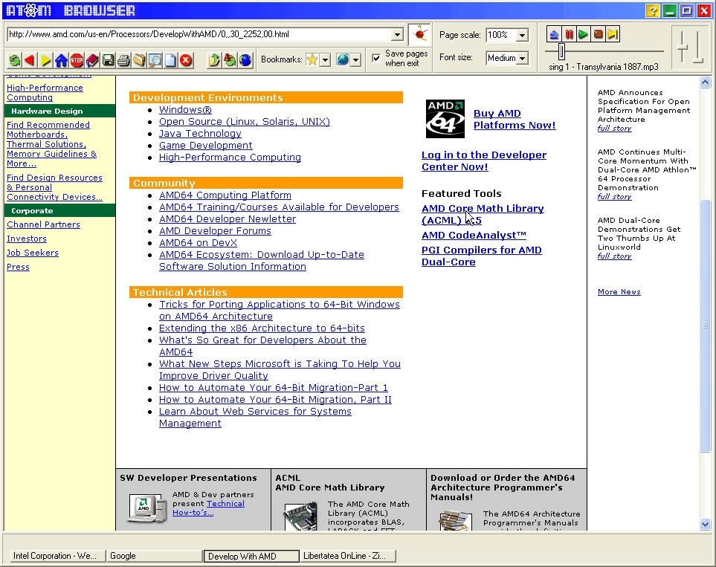Click the red book icon
716x567 pixels.
pyautogui.click(x=92, y=60)
